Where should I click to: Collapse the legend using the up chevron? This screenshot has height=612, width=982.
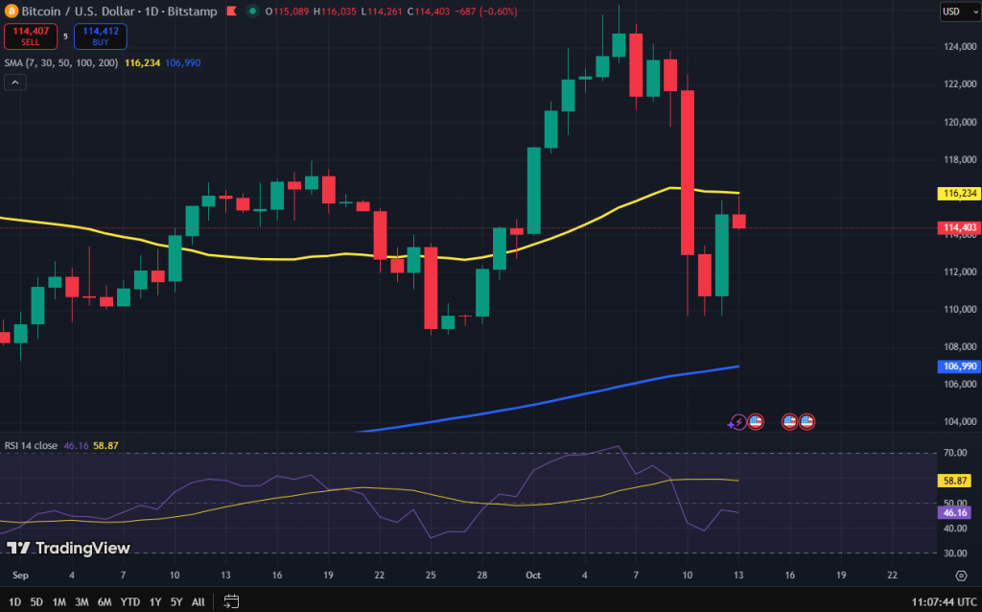[14, 82]
